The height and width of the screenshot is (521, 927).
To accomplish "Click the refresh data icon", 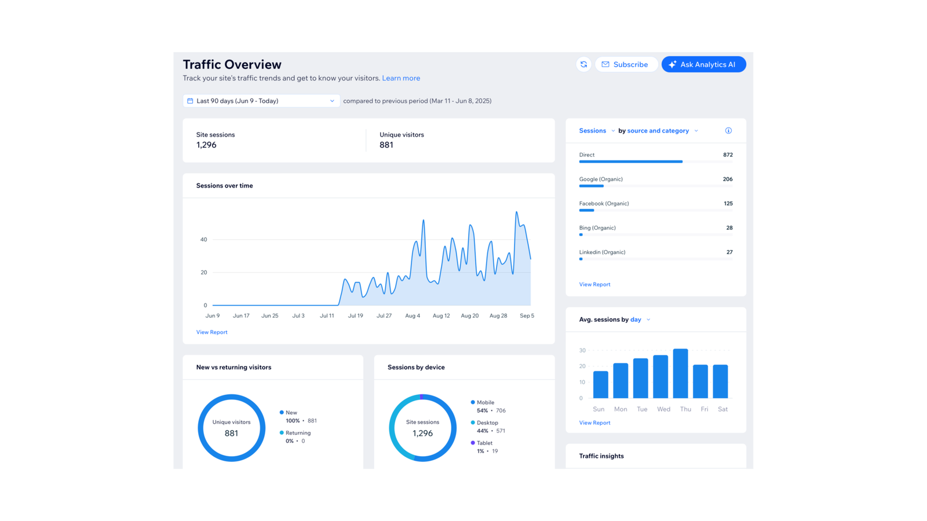I will pos(583,64).
